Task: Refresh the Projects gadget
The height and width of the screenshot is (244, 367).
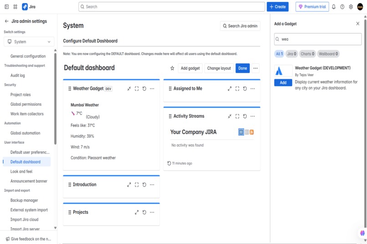Action: (144, 212)
